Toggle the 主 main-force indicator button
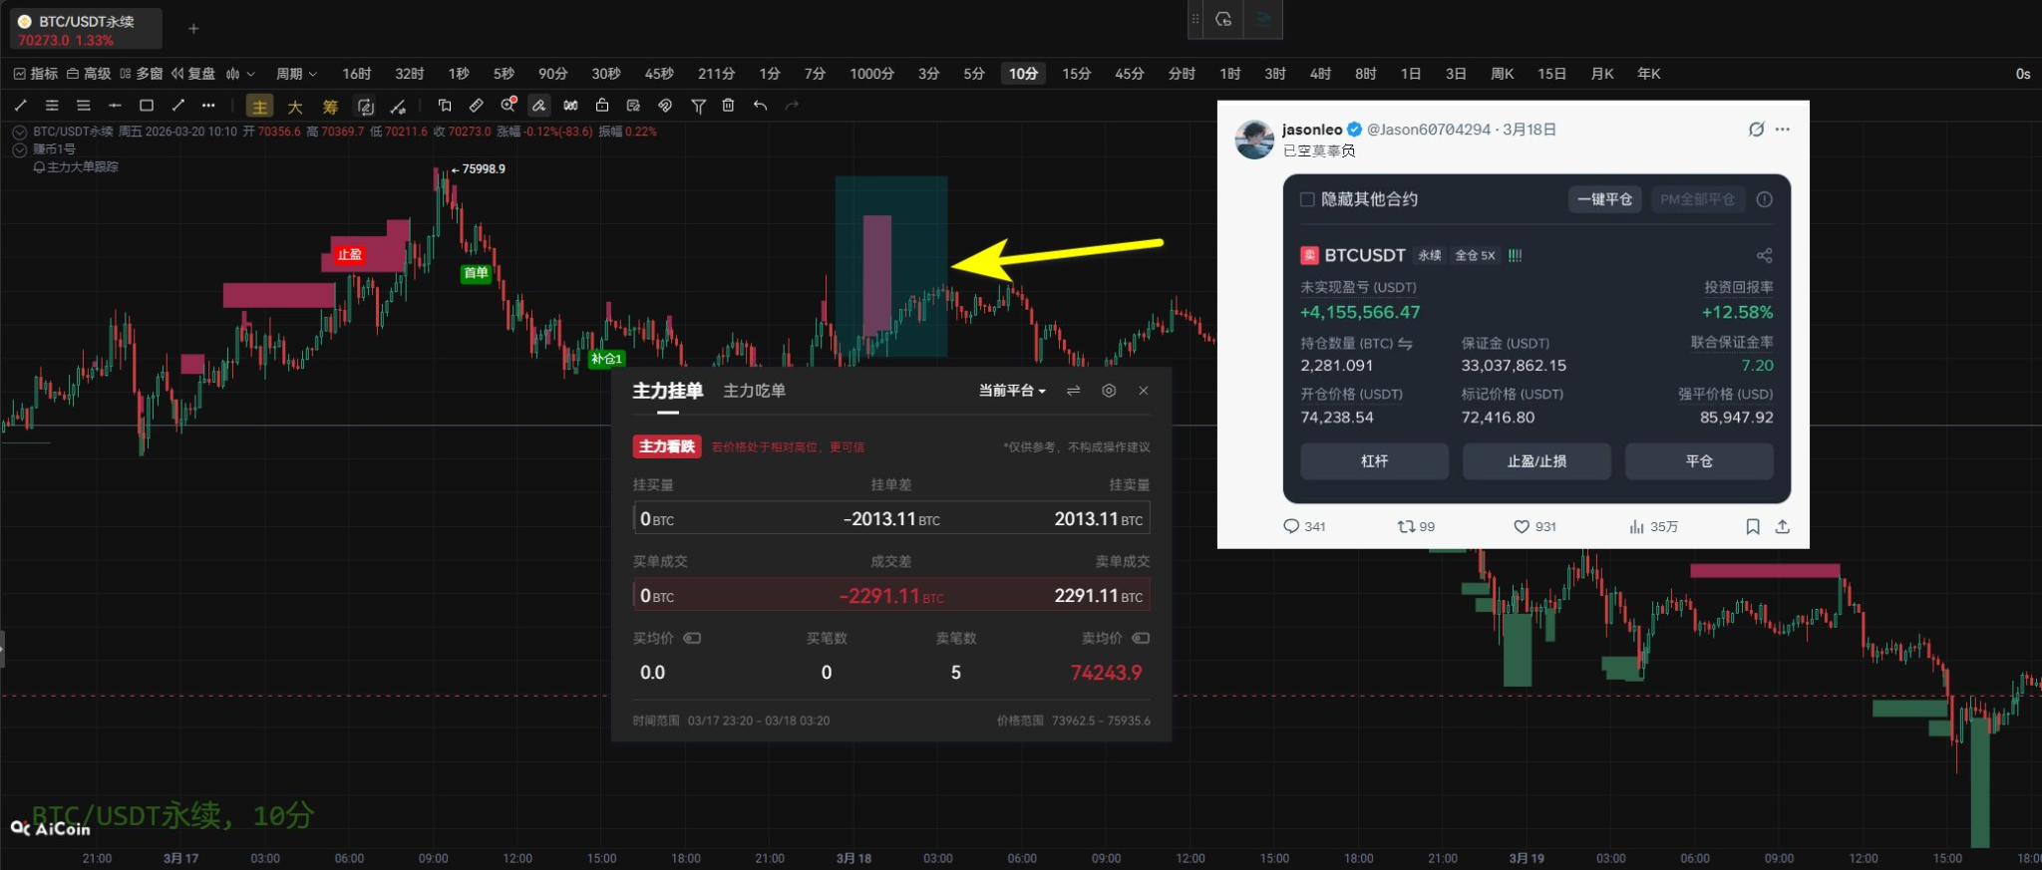Screen dimensions: 2042x870 click(259, 107)
